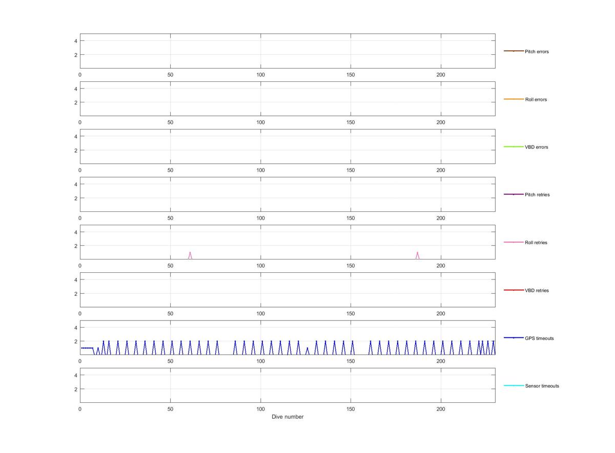Click the 150 tick under GPS timeouts plot
This screenshot has height=453, width=615.
(x=351, y=361)
